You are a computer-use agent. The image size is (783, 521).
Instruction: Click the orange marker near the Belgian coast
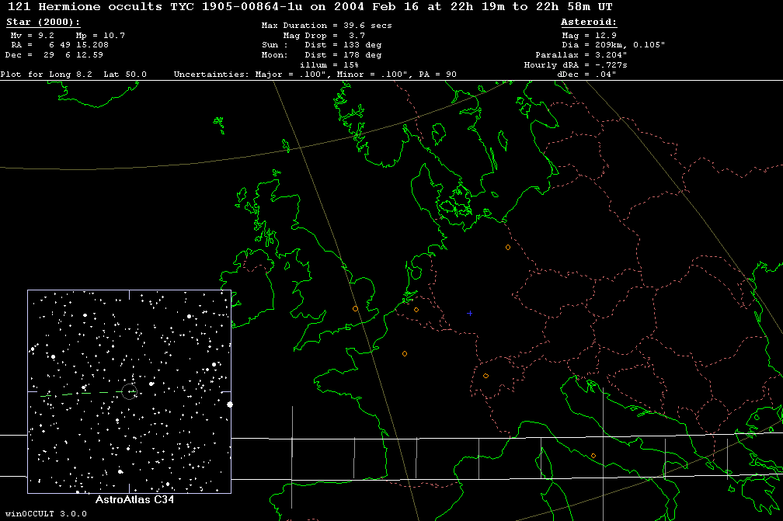point(416,310)
